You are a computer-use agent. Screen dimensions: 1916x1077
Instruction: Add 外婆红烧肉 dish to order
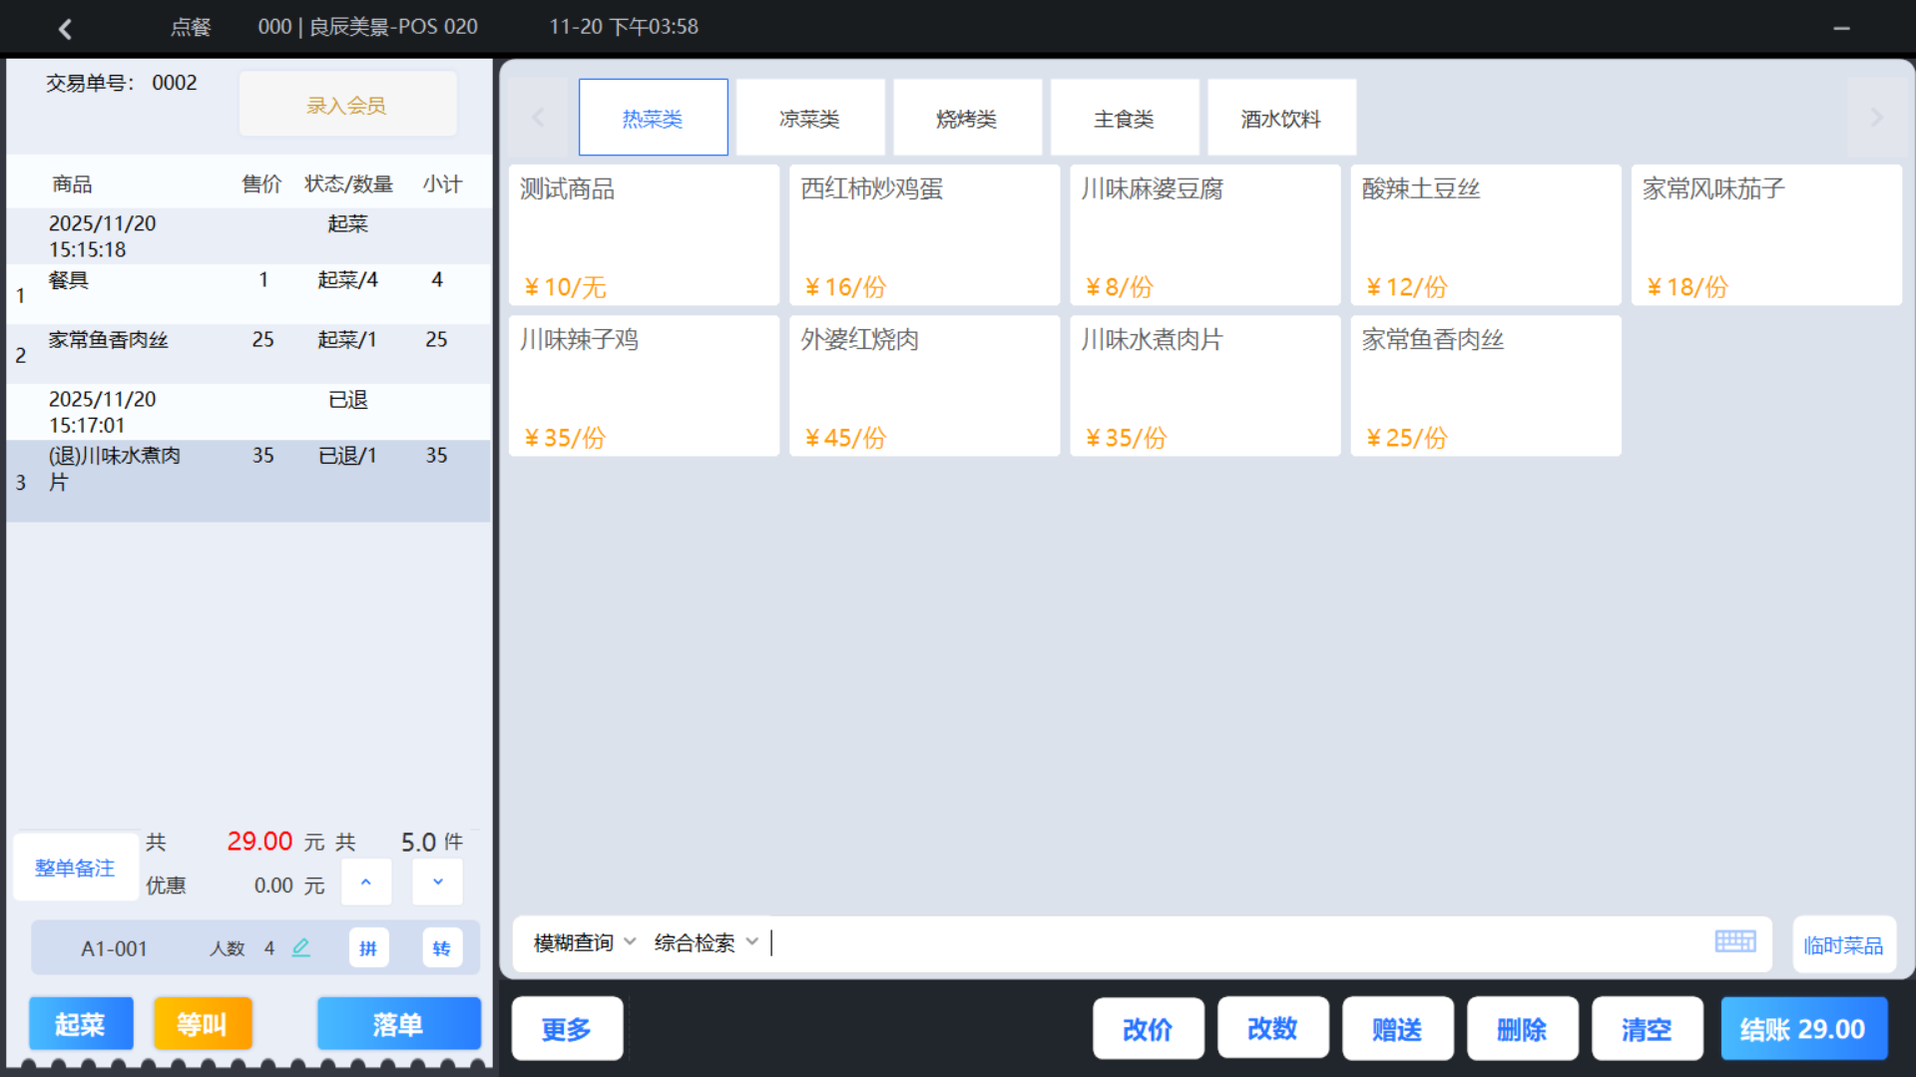pyautogui.click(x=923, y=386)
